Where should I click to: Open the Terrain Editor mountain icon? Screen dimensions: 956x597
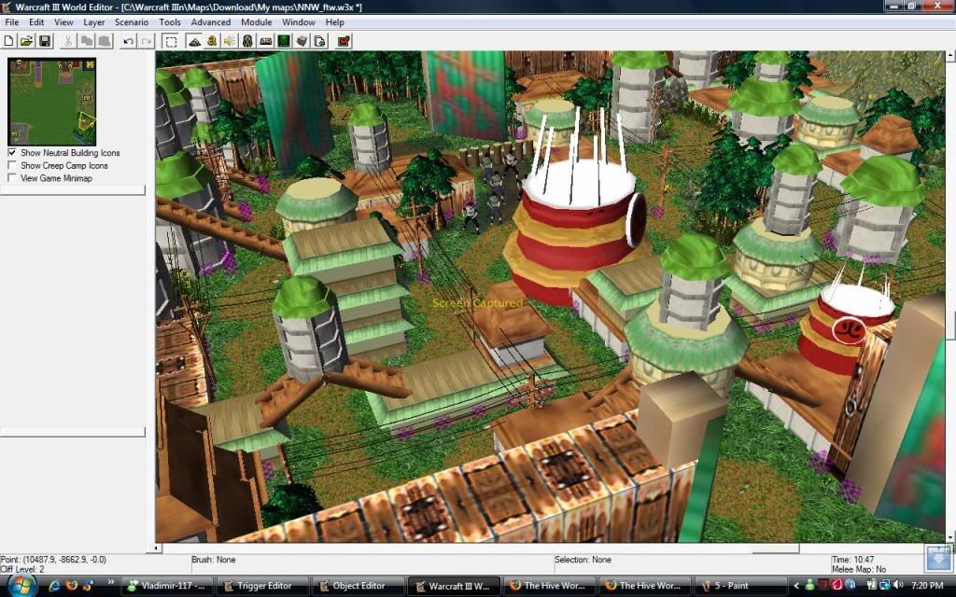(x=194, y=41)
